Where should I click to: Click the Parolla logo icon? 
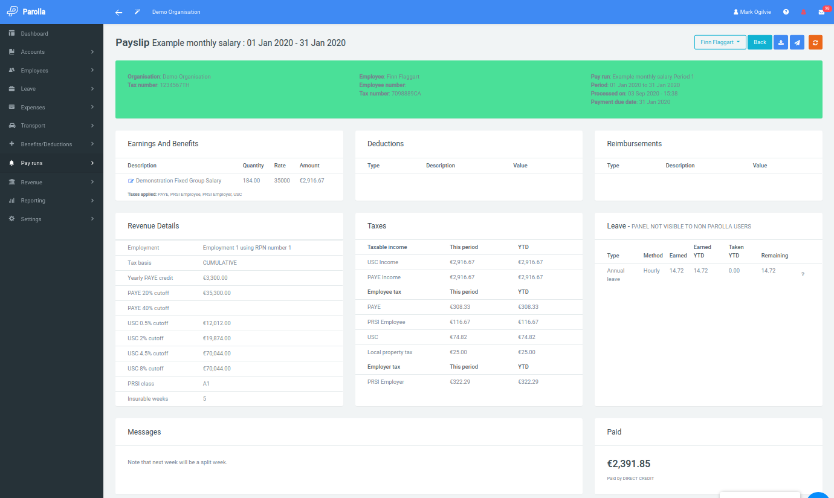13,11
